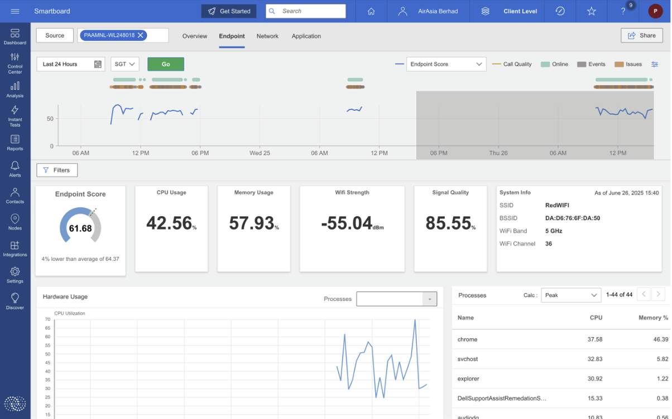Open the calendar date picker icon
The height and width of the screenshot is (419, 672).
[98, 64]
